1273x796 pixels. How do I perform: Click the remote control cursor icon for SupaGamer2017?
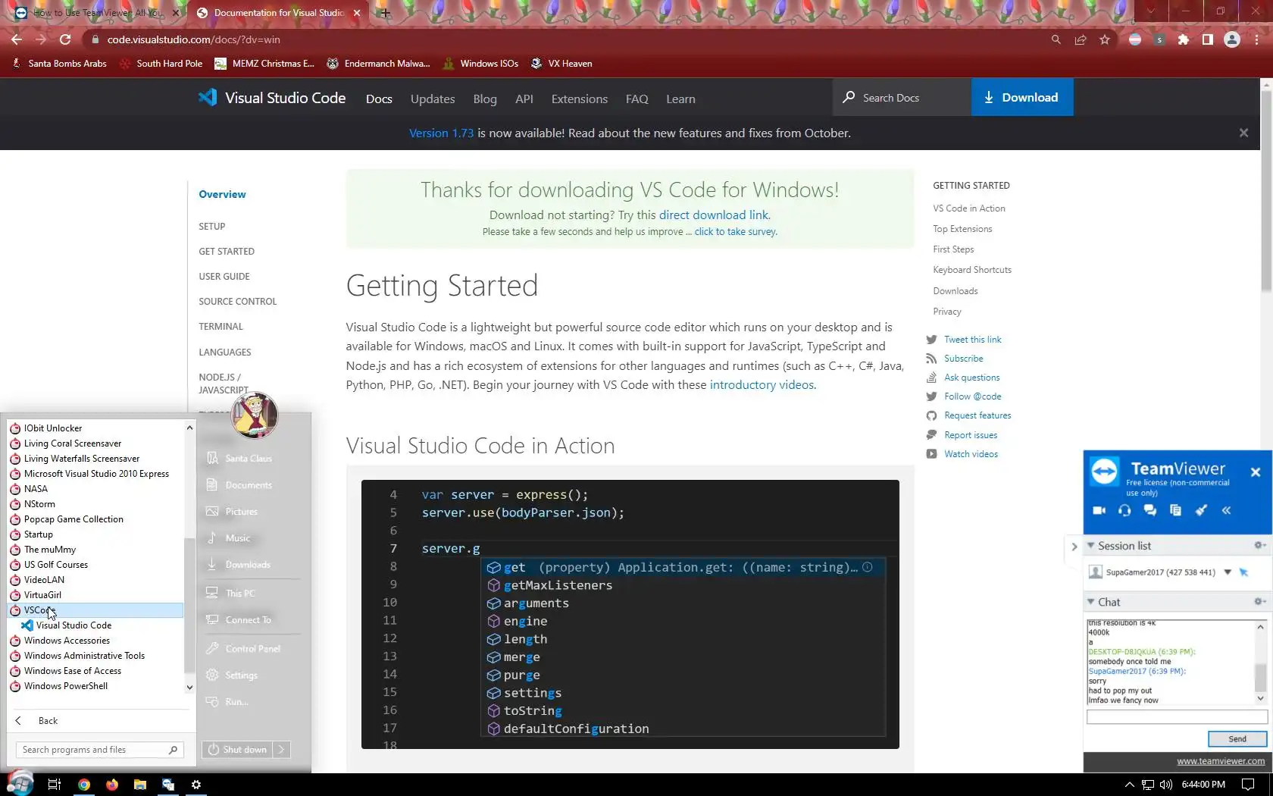[x=1243, y=572]
